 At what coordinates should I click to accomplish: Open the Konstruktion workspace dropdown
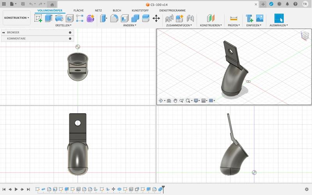tap(16, 18)
